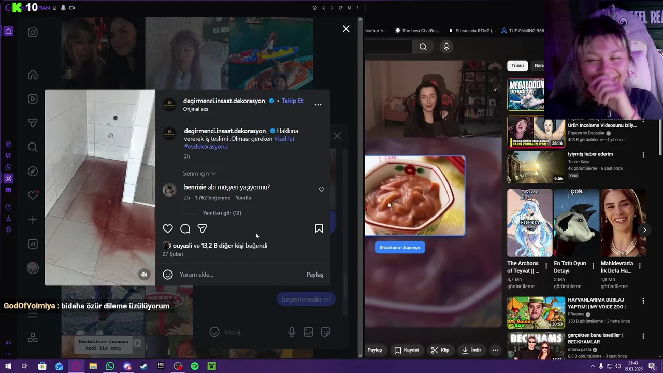Open Discord in Opera GX sidebar
663x373 pixels.
8,190
